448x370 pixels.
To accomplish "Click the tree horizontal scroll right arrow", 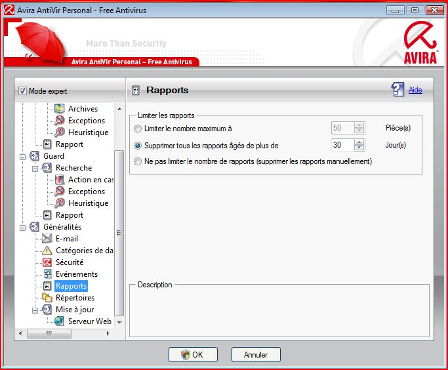I will [108, 333].
